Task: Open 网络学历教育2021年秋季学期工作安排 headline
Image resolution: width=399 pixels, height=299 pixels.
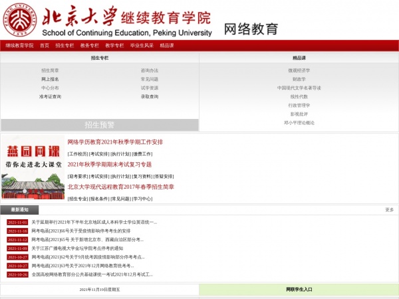Action: [x=115, y=142]
